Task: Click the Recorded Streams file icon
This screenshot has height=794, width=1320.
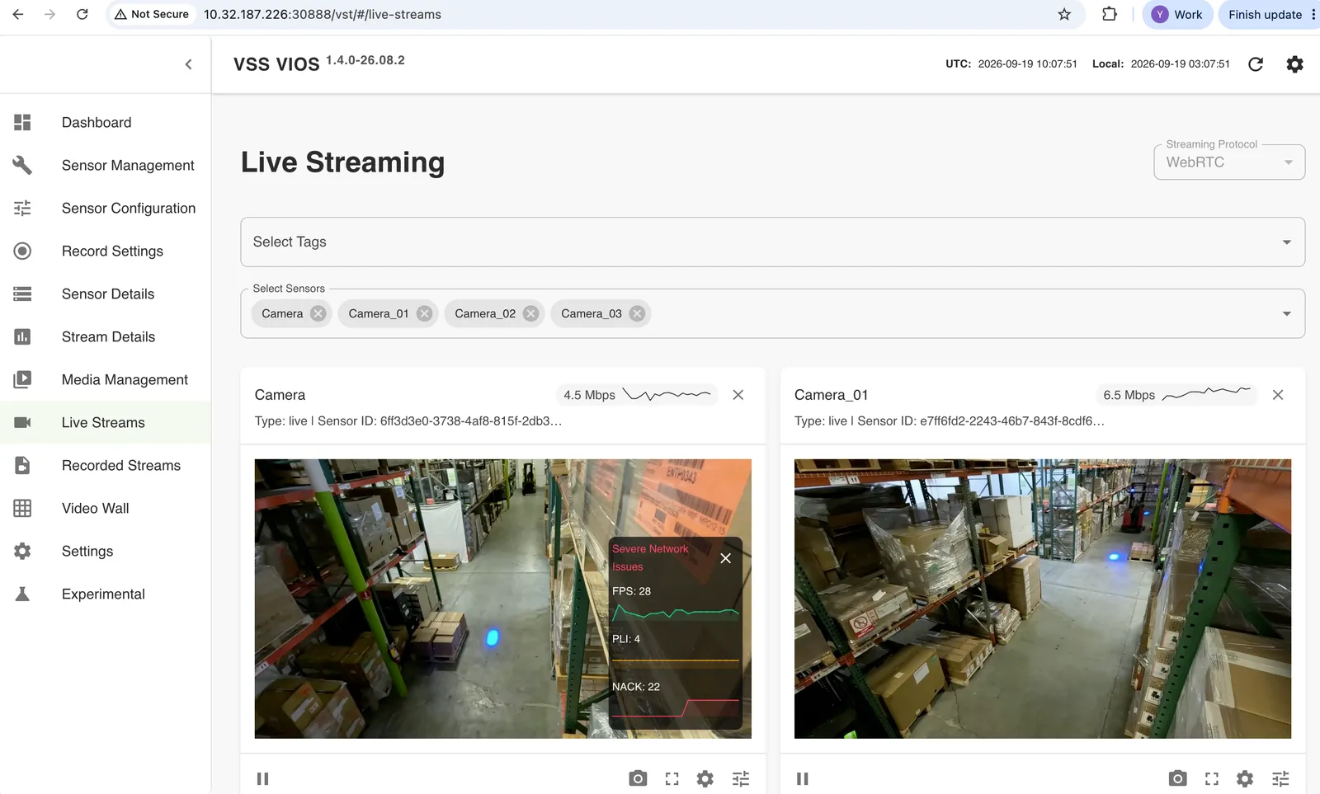Action: coord(22,465)
